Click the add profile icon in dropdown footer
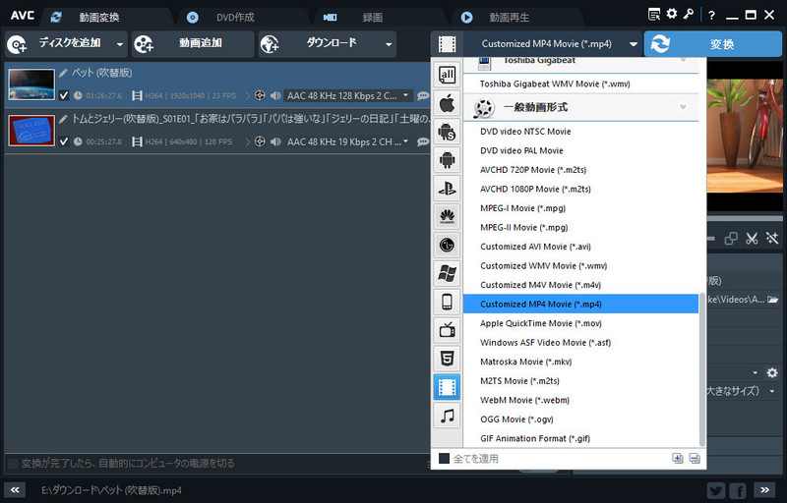Screen dimensions: 787x503 click(x=678, y=458)
